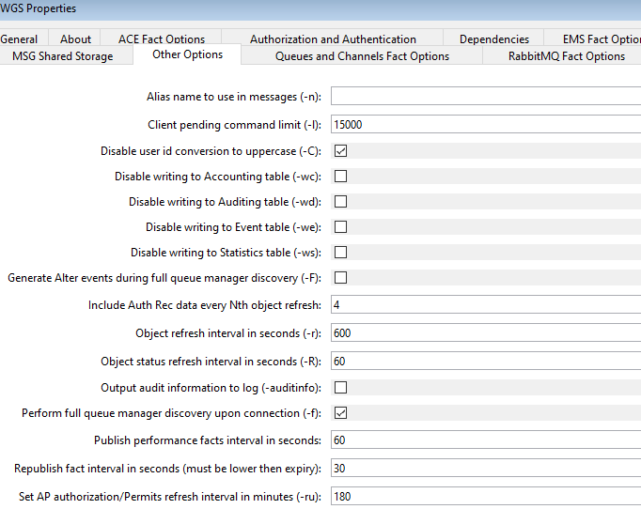Image resolution: width=641 pixels, height=509 pixels.
Task: Click the 'Alias name to use in messages (-n):' label
Action: pos(234,97)
